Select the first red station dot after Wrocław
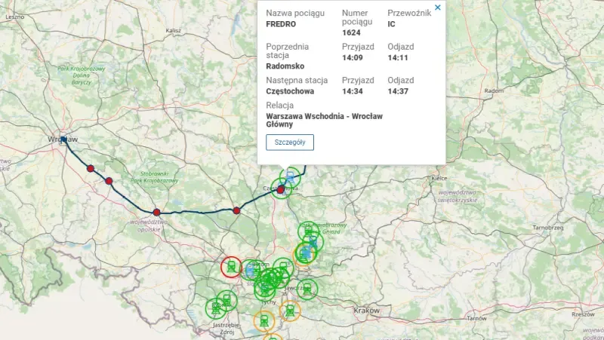Viewport: 604px width, 340px height. click(x=91, y=168)
